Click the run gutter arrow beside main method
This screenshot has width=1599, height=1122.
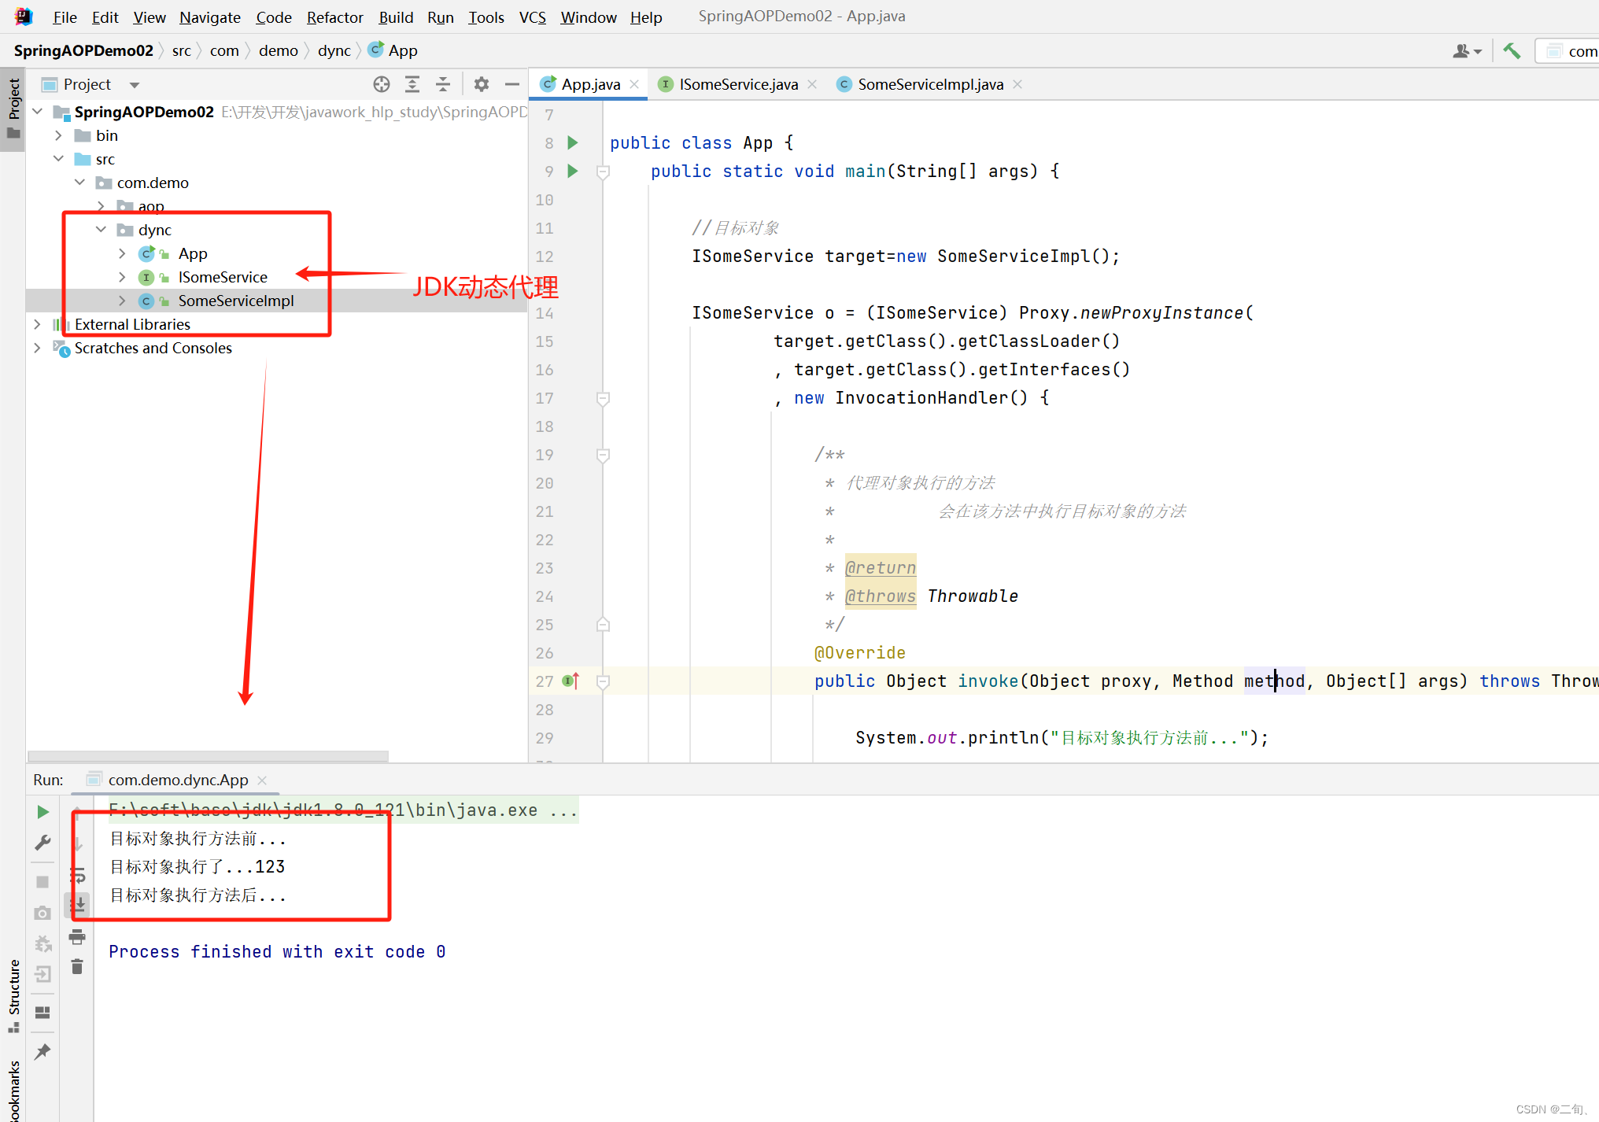[x=573, y=171]
